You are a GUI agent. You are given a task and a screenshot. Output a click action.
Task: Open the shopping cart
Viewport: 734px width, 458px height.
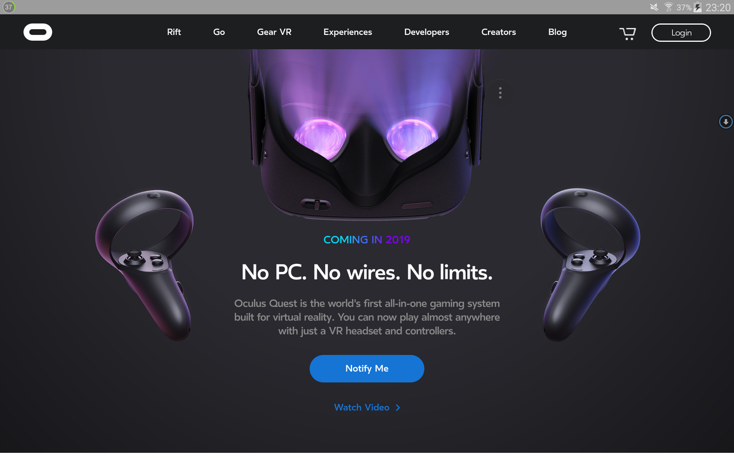[628, 33]
